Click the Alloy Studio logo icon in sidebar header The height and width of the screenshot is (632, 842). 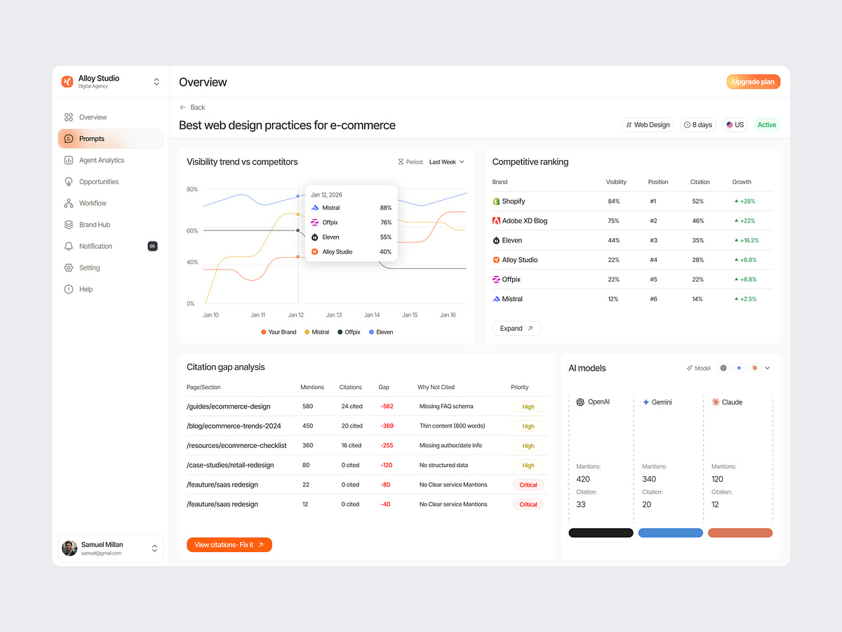pos(67,81)
